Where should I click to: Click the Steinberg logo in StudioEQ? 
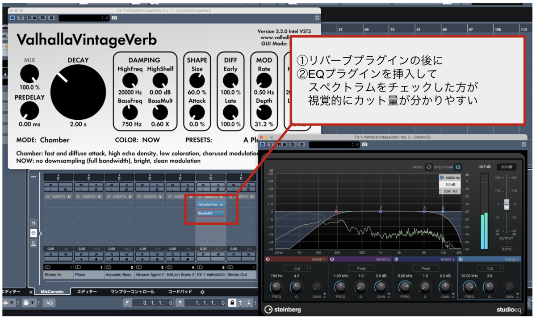pos(284,309)
